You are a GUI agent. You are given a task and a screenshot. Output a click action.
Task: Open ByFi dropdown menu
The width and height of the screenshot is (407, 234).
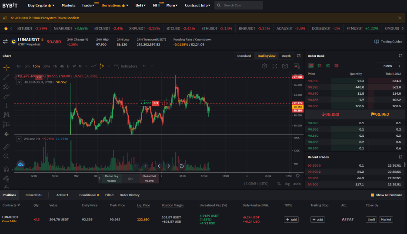coord(140,5)
